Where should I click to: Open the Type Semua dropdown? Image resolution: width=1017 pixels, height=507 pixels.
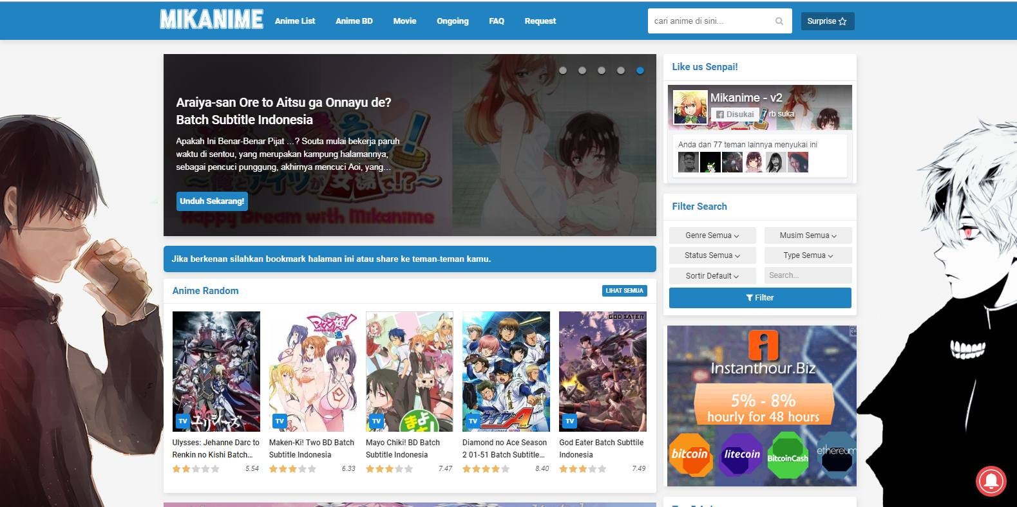[x=808, y=255]
